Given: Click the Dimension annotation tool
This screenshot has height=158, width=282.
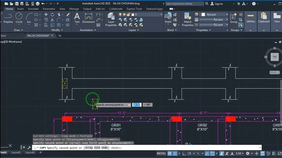Looking at the screenshot, I should pyautogui.click(x=89, y=18).
